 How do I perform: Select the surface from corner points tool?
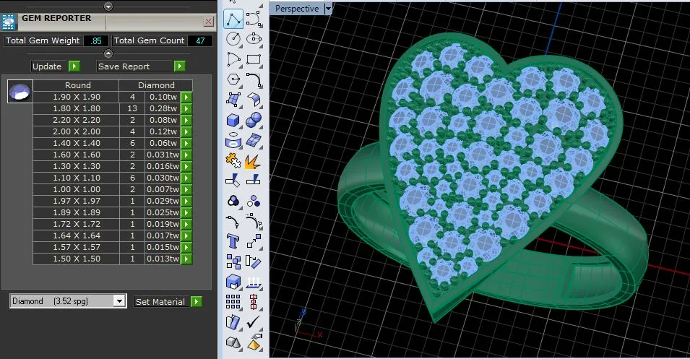pos(233,100)
